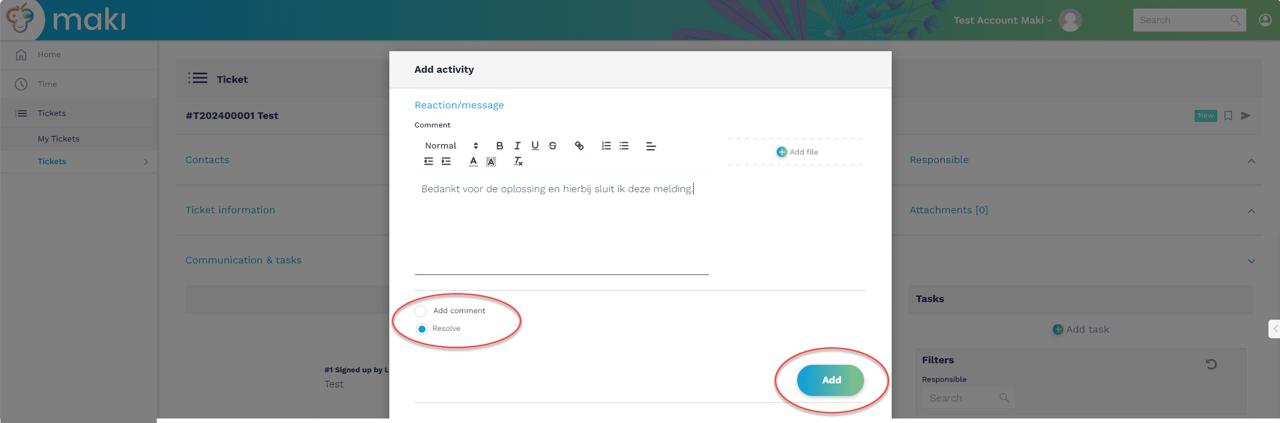Start a numbered list in comment
The height and width of the screenshot is (423, 1280).
coord(606,146)
